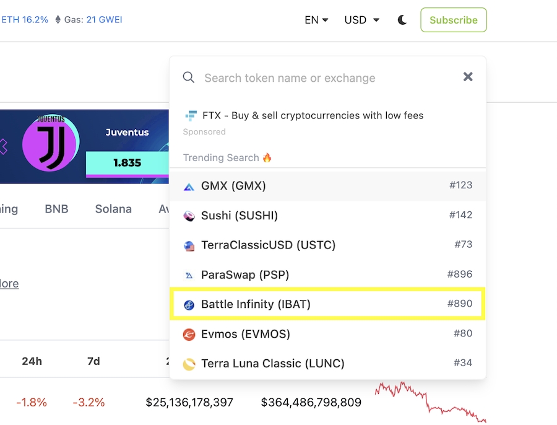The height and width of the screenshot is (425, 557).
Task: Click the Juventus 1.835 odds box
Action: pyautogui.click(x=127, y=163)
